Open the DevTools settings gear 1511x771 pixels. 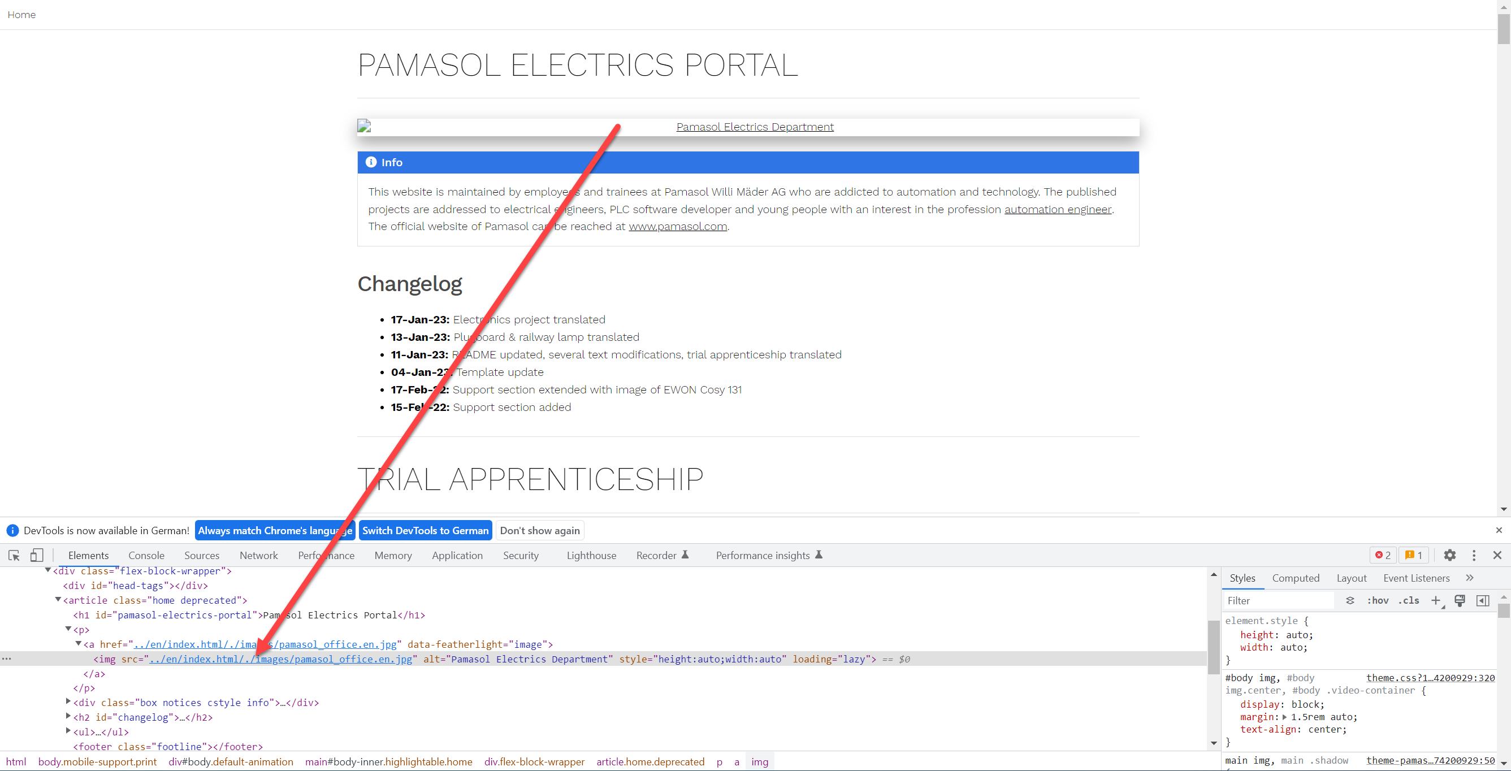pos(1450,555)
